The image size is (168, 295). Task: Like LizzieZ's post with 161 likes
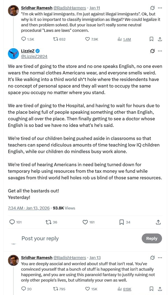[85, 222]
